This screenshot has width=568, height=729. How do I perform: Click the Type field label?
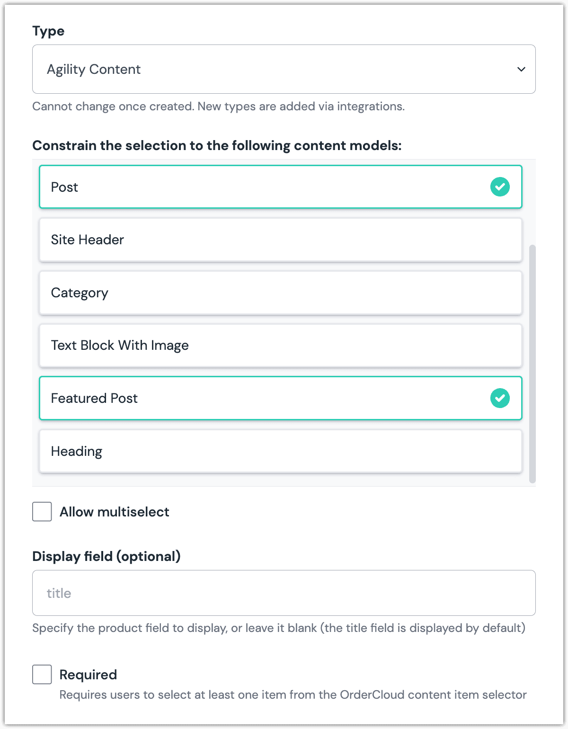point(48,31)
